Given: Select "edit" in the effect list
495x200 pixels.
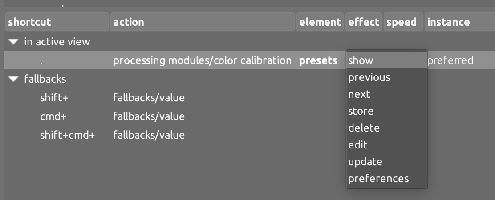Looking at the screenshot, I should pyautogui.click(x=358, y=145).
